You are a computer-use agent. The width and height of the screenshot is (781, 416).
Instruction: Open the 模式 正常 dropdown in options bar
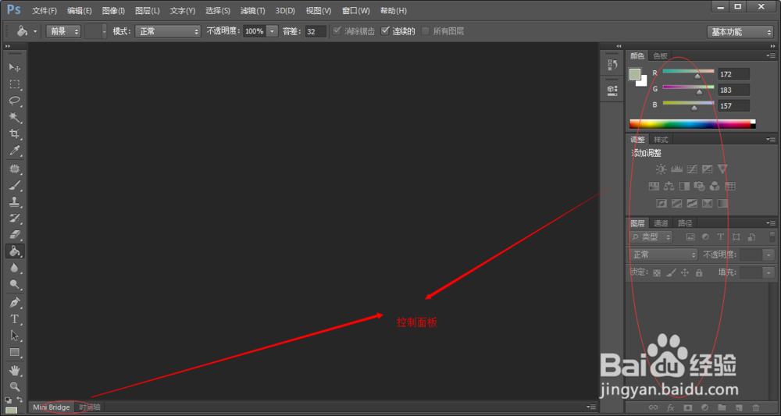[x=168, y=31]
